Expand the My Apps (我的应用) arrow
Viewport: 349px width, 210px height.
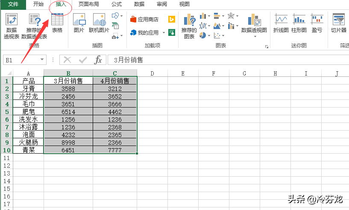pyautogui.click(x=164, y=33)
